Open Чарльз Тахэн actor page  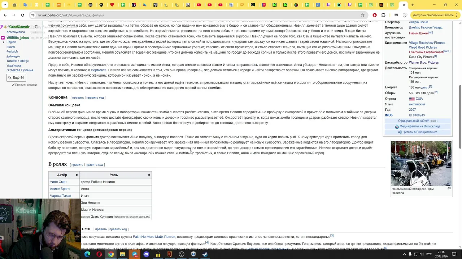(60, 196)
